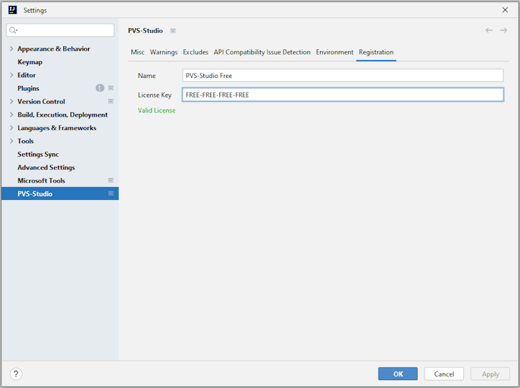The width and height of the screenshot is (520, 388).
Task: Expand the Appearance & Behavior section
Action: click(x=11, y=49)
